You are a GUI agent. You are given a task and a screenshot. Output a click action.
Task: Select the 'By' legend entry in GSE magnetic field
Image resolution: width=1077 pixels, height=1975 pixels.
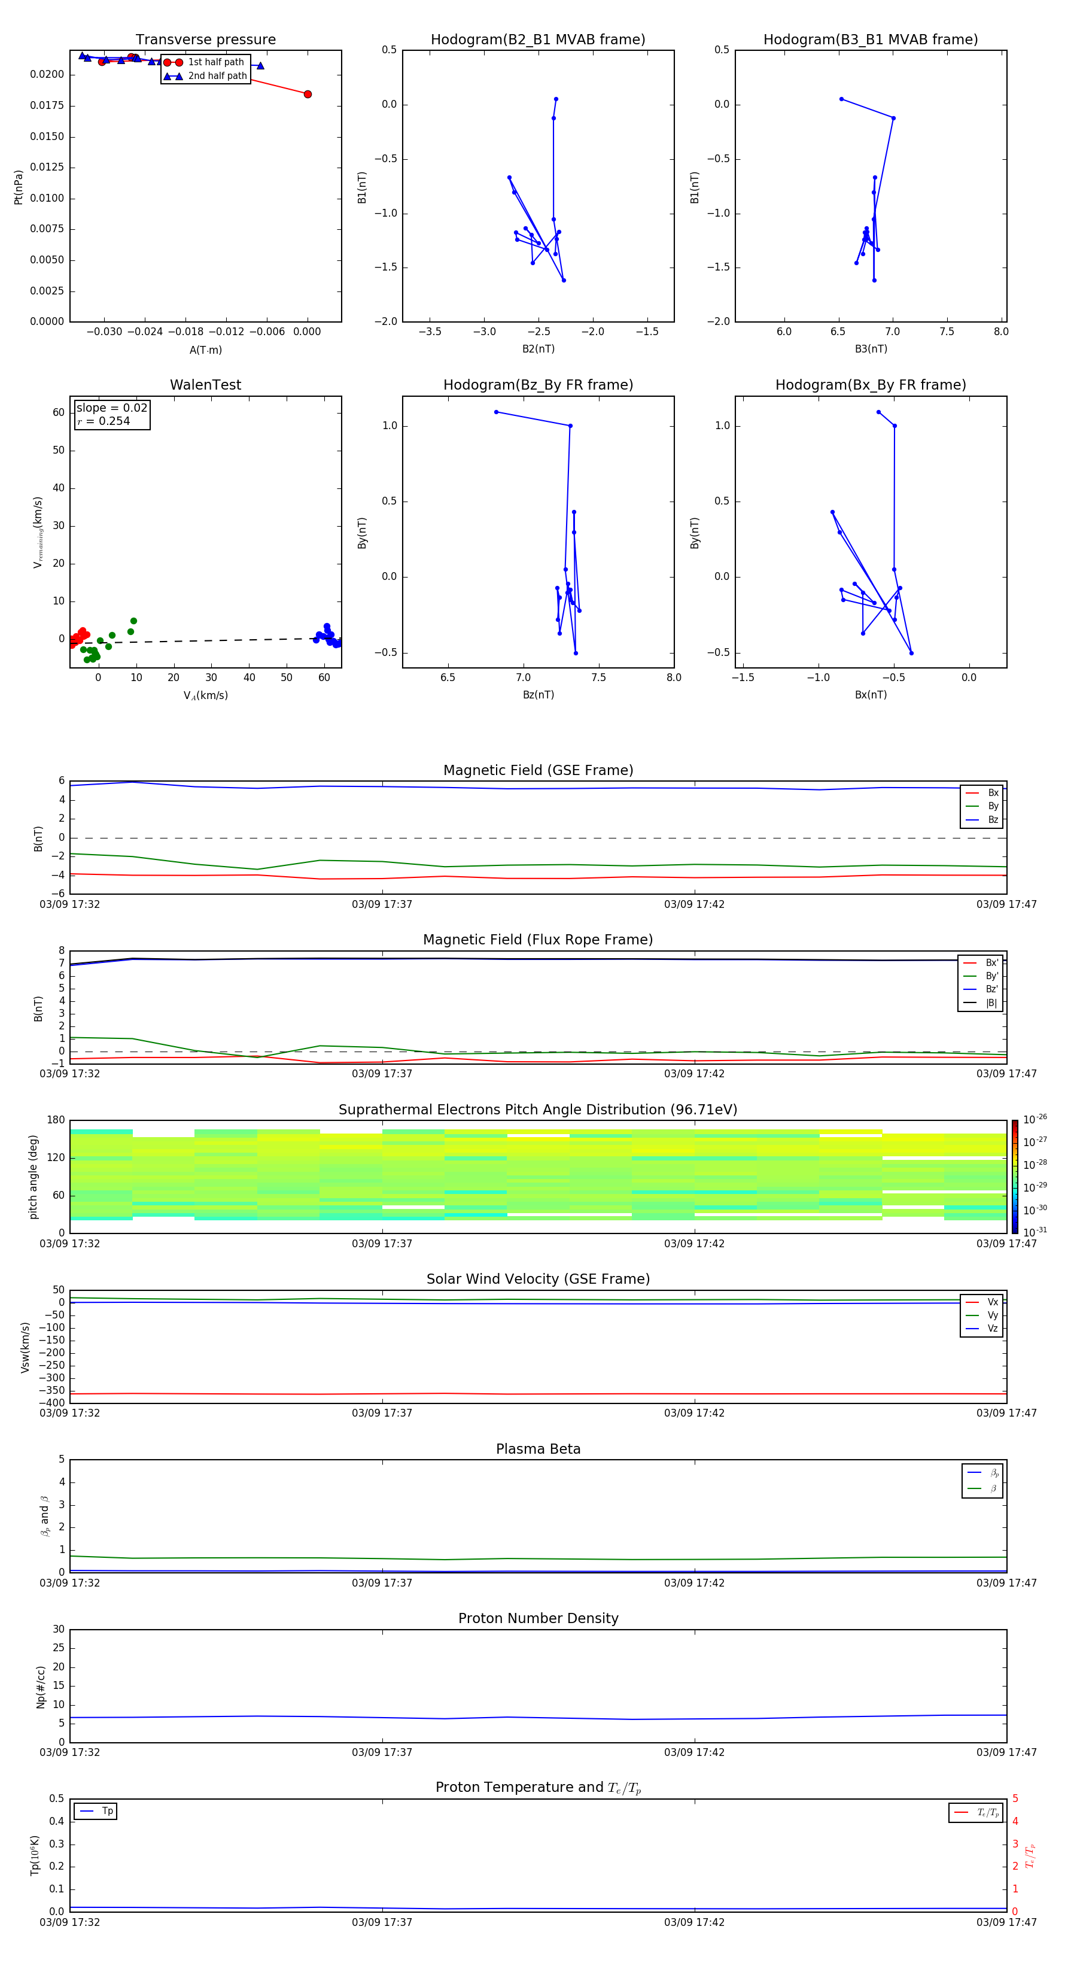click(x=982, y=806)
